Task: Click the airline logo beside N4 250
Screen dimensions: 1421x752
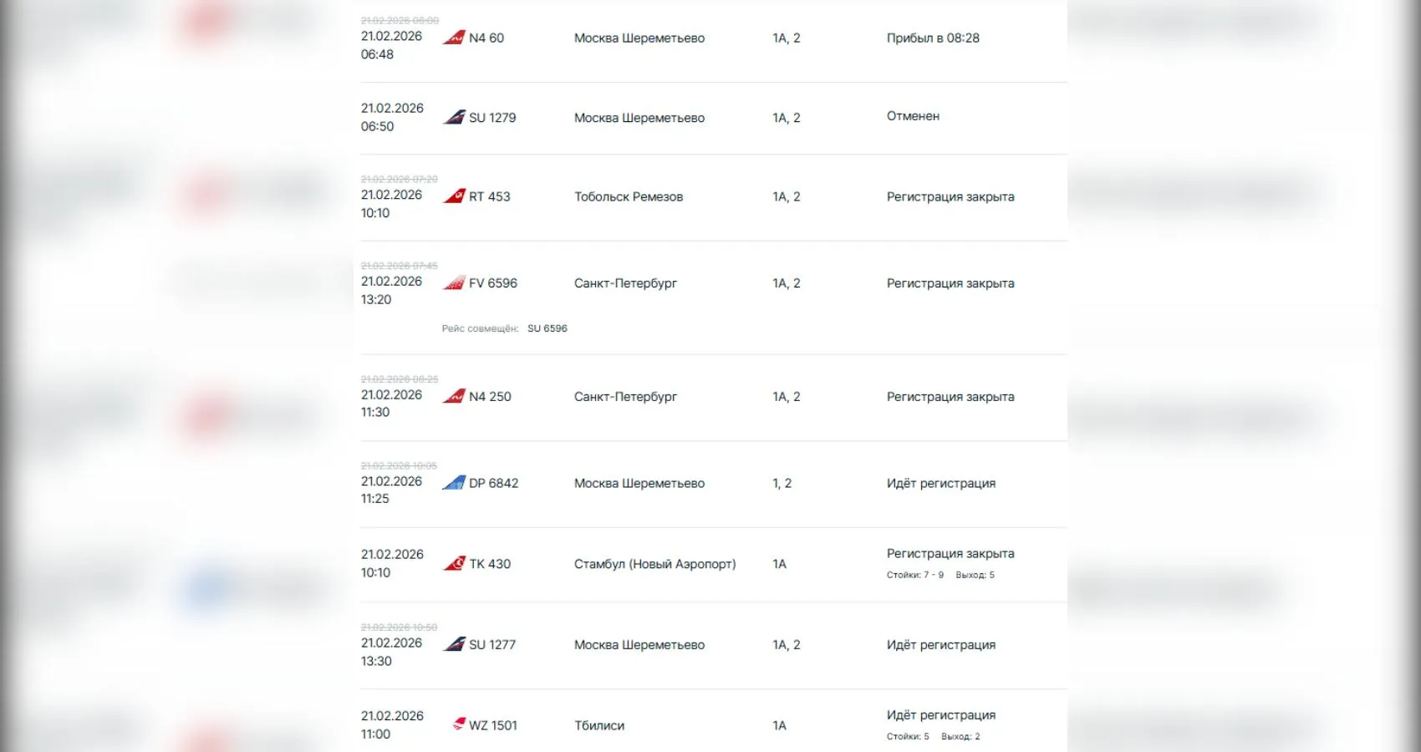Action: click(454, 396)
